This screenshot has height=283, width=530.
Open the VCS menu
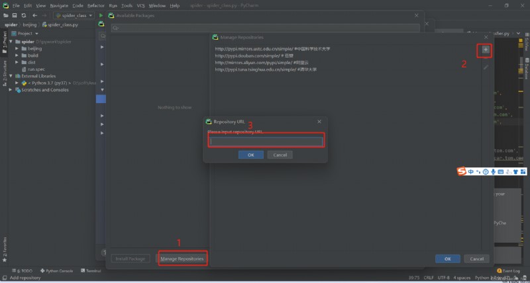click(x=140, y=6)
